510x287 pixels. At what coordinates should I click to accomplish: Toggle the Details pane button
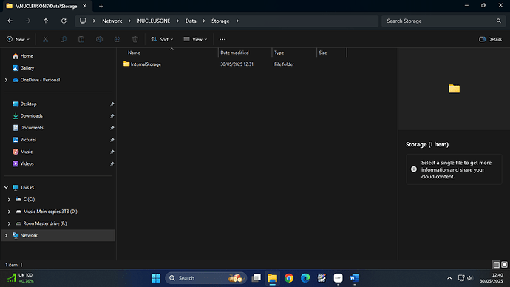coord(490,39)
